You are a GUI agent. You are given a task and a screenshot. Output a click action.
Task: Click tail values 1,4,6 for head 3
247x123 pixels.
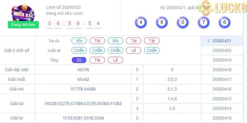click(172, 99)
